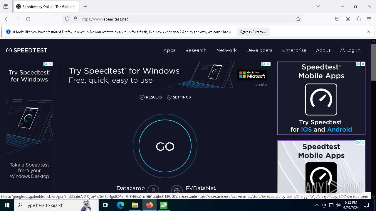Click the Log In link
Viewport: 376px width, 211px height.
[x=350, y=50]
